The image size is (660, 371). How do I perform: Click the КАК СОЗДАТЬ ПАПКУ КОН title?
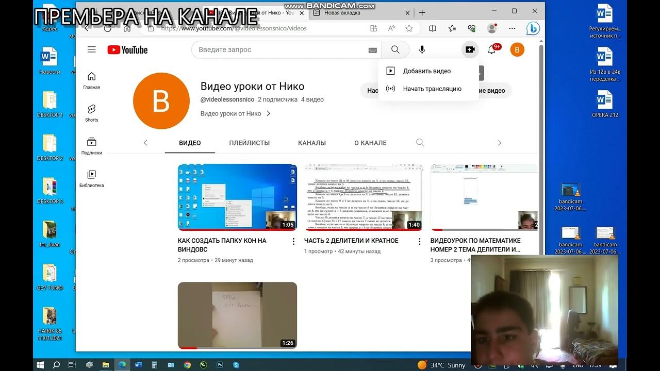(222, 245)
